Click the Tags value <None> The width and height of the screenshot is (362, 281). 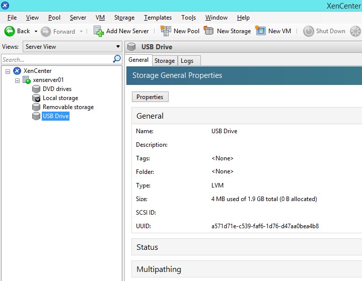point(223,158)
